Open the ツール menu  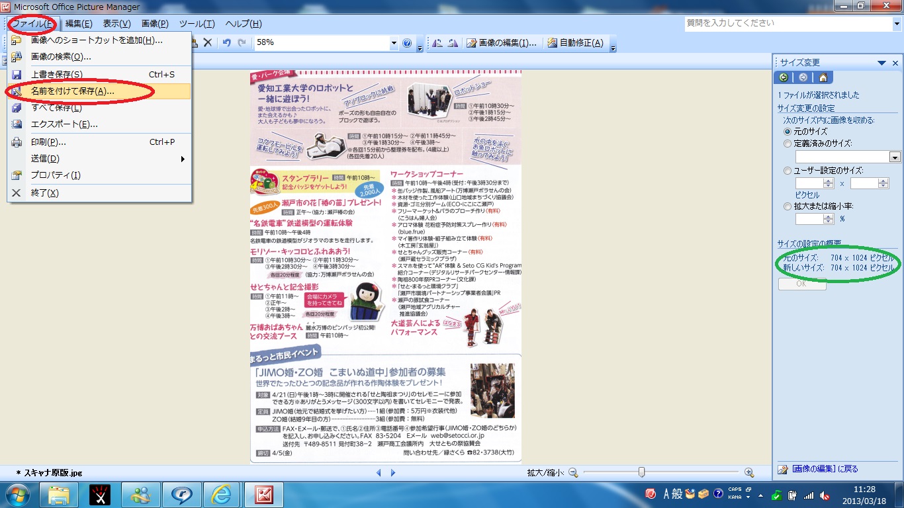197,24
